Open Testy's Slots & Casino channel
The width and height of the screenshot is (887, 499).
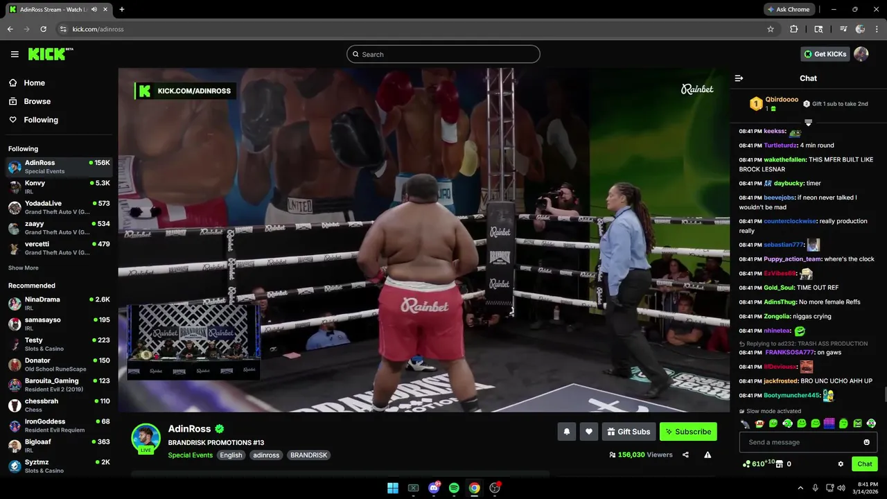[x=59, y=344]
